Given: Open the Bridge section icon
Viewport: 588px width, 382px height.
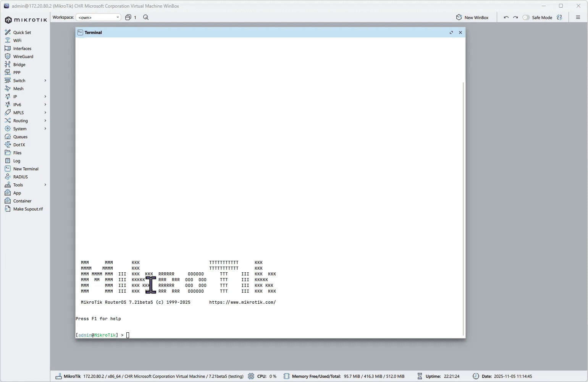Looking at the screenshot, I should coord(8,65).
